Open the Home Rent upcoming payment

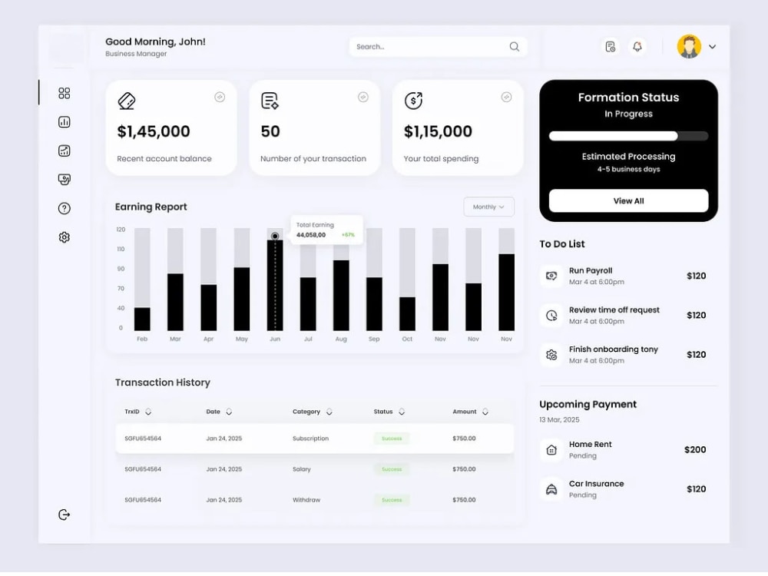point(623,449)
